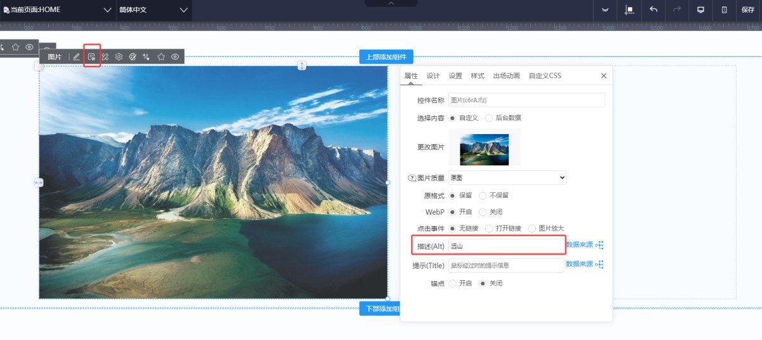The height and width of the screenshot is (340, 762).
Task: Open the 图片质量 原图 dropdown
Action: [507, 178]
